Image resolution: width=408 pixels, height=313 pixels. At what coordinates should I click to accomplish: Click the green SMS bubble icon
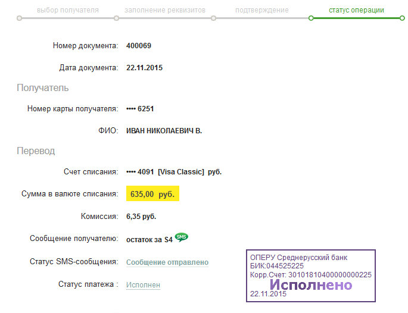[181, 237]
